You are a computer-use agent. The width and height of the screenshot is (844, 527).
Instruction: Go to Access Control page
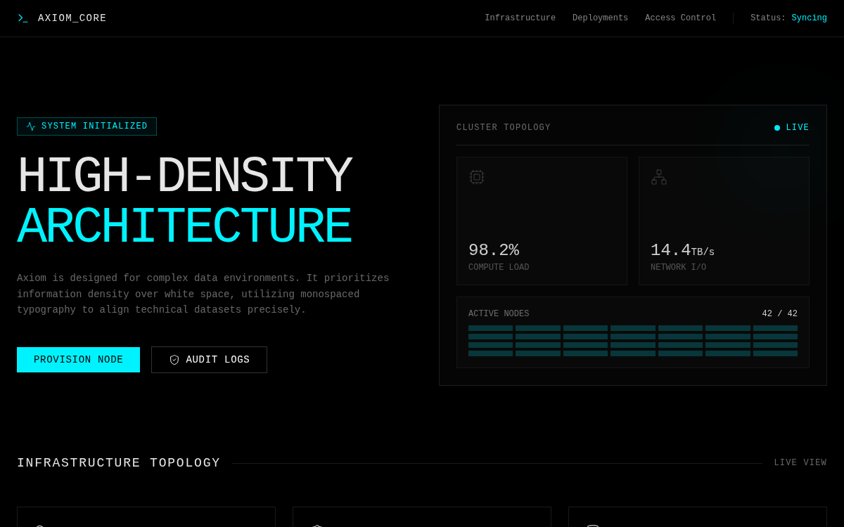[680, 18]
